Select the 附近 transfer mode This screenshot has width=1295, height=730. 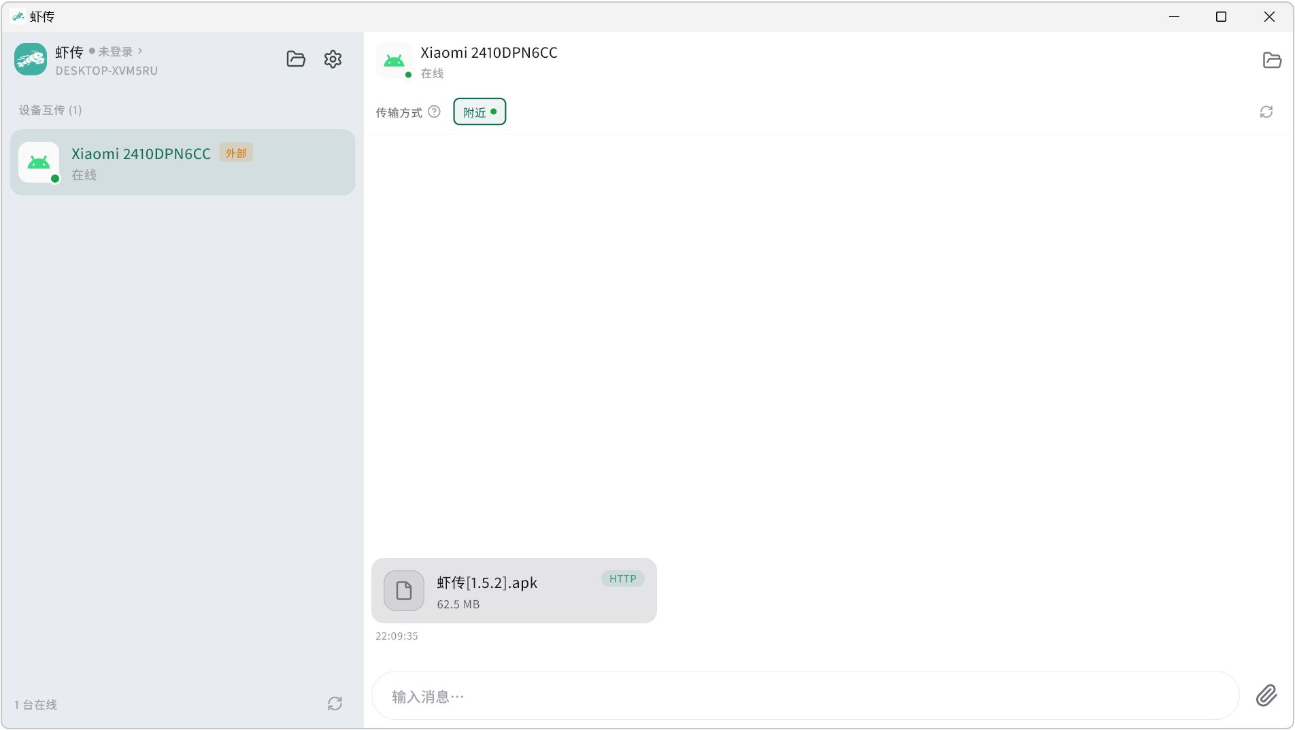pos(480,111)
